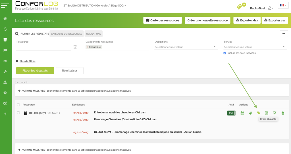Viewport: 291px width, 154px height.
Task: Click the Créer étiquette tag icon
Action: pyautogui.click(x=259, y=113)
